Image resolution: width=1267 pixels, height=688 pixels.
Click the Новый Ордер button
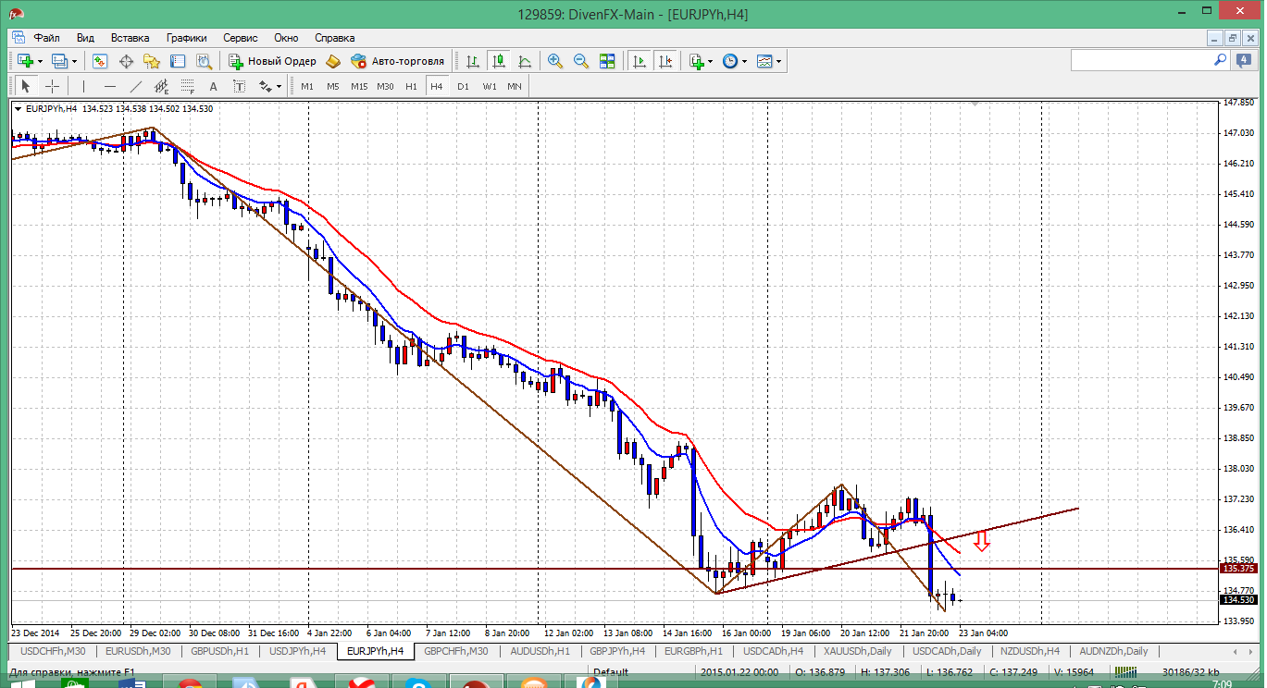(x=273, y=61)
